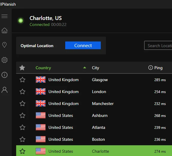Open the Info icon in the sidebar
Screen dimensions: 172x156
pyautogui.click(x=4, y=75)
